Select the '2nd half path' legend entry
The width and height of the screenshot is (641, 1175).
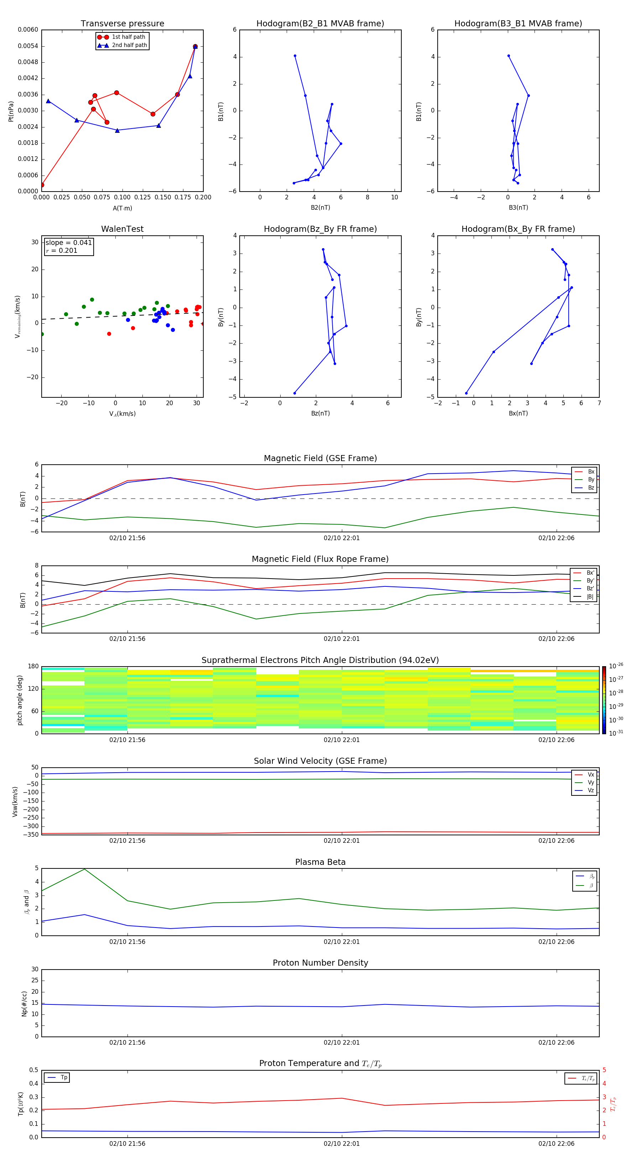122,45
